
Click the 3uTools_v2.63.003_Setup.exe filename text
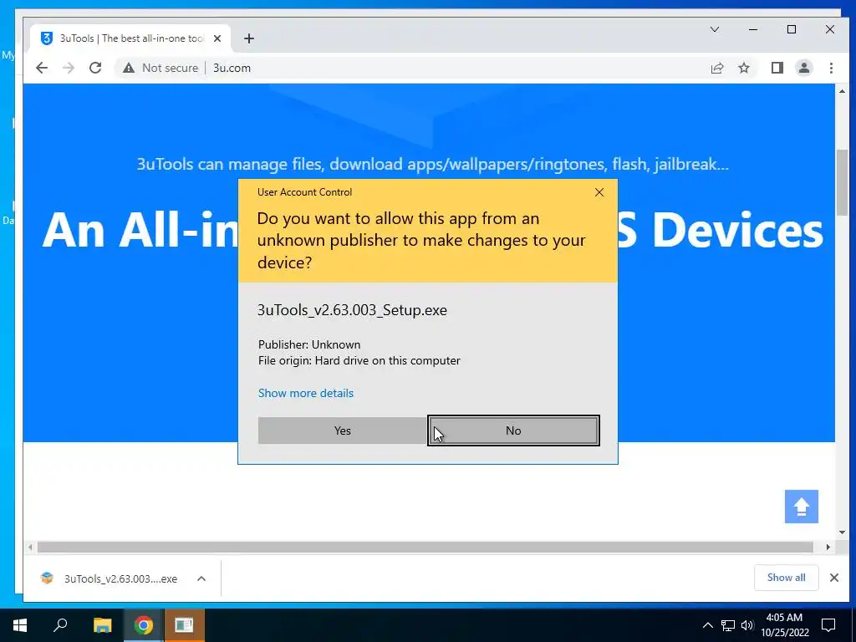coord(352,310)
